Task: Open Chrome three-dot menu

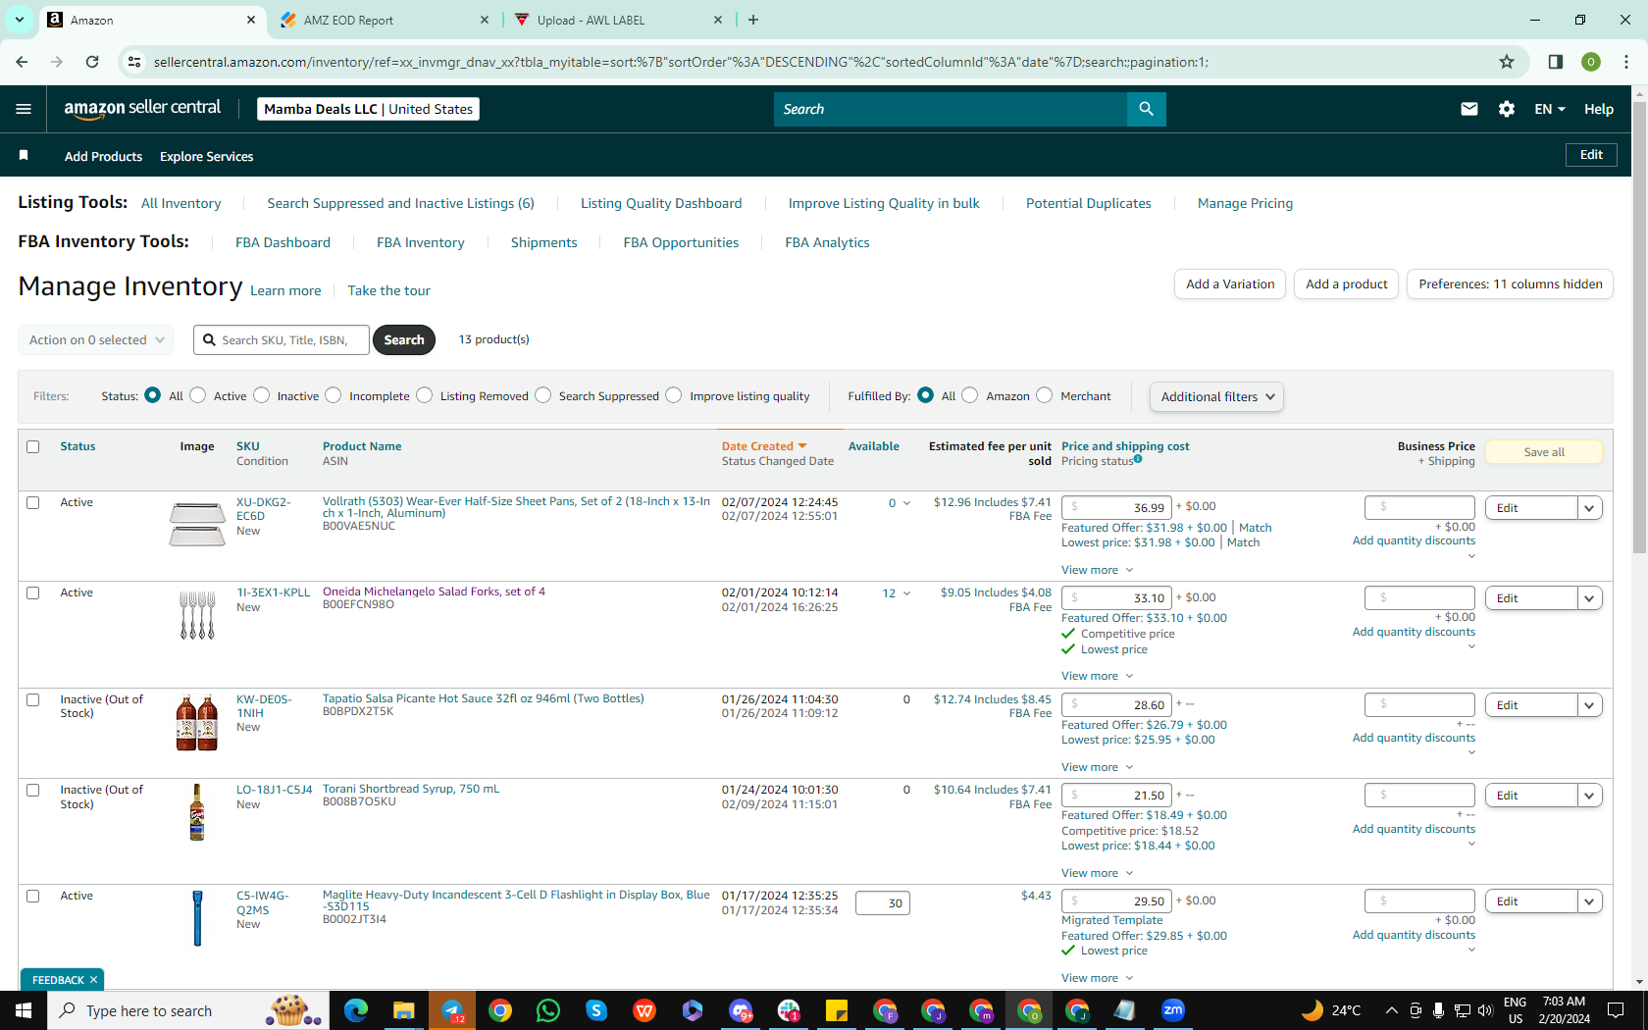Action: pos(1625,62)
